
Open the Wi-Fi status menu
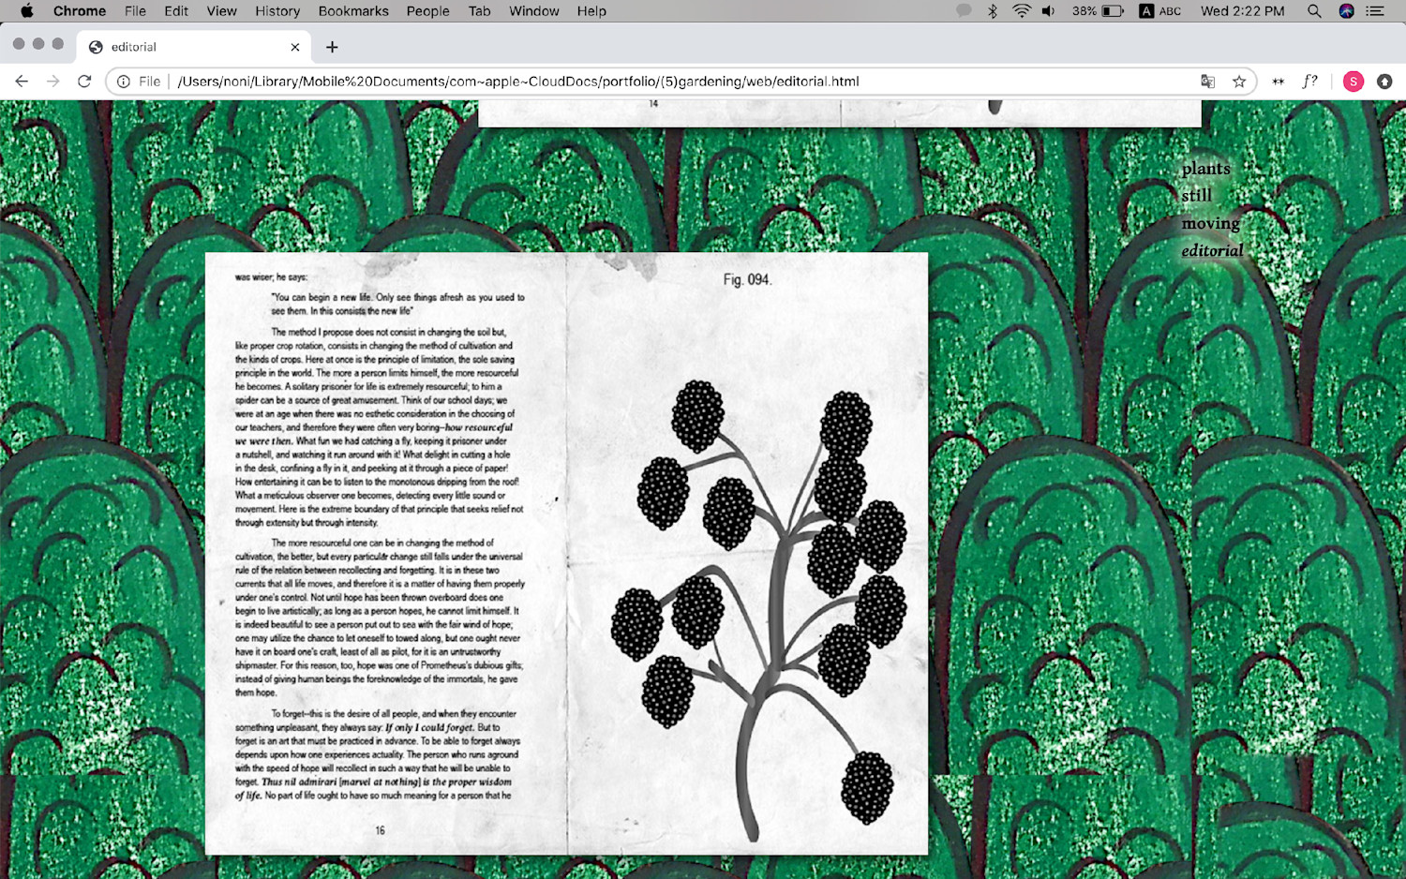(x=1022, y=11)
